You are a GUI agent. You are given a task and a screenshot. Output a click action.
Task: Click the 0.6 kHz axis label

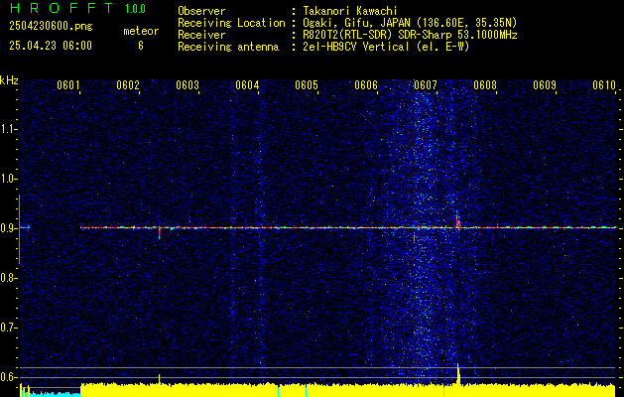click(8, 377)
